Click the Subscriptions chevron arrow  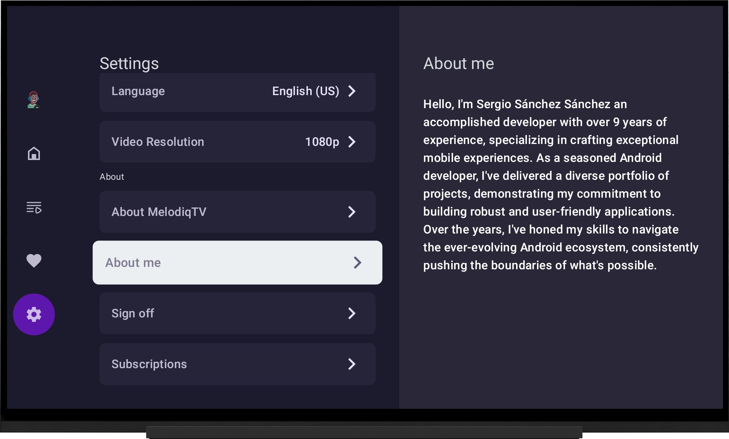click(352, 364)
